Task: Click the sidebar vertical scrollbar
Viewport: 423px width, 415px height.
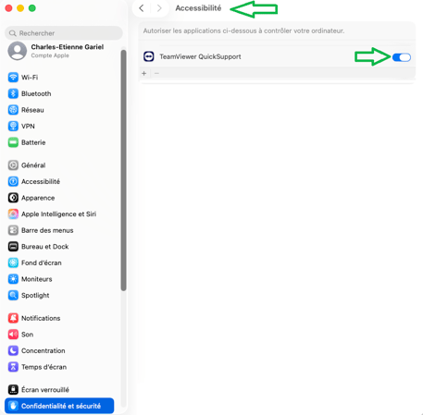Action: click(x=123, y=170)
